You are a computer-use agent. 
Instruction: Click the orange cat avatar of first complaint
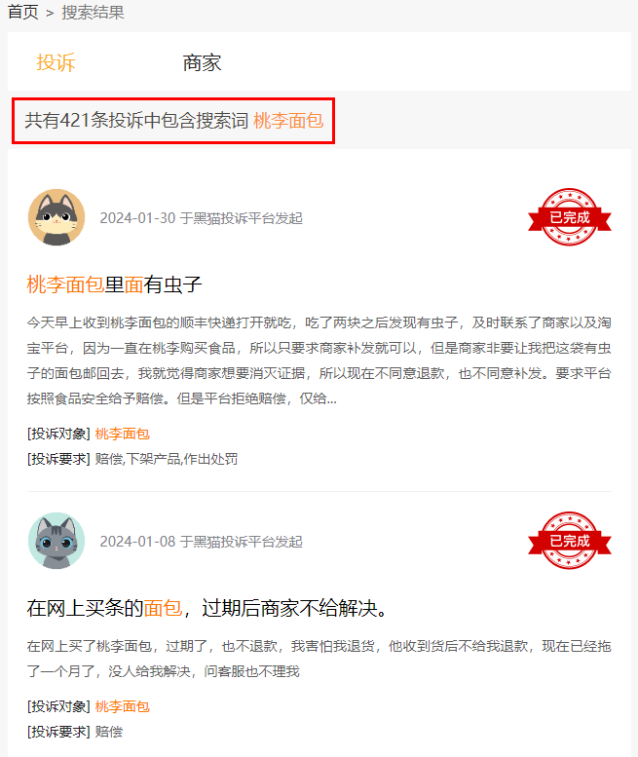tap(56, 217)
